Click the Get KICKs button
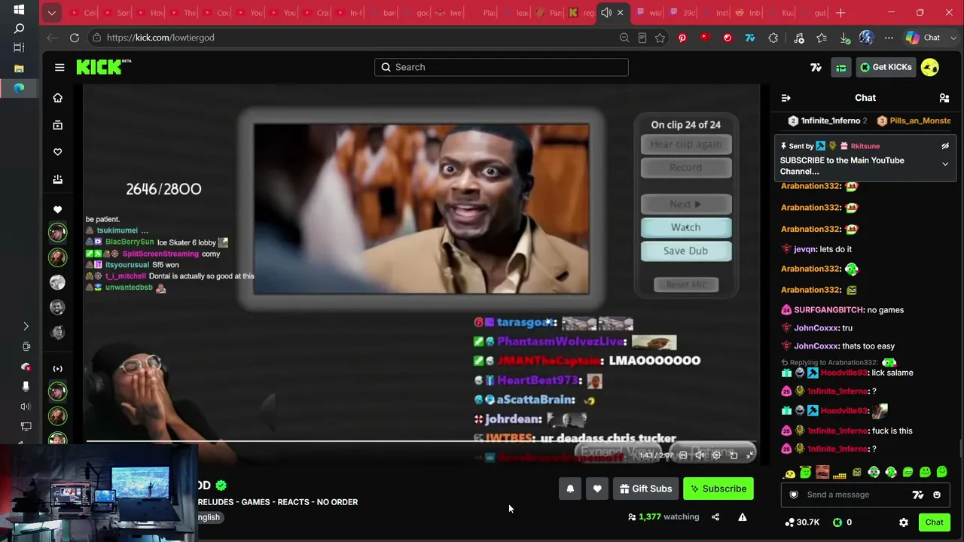 tap(886, 67)
